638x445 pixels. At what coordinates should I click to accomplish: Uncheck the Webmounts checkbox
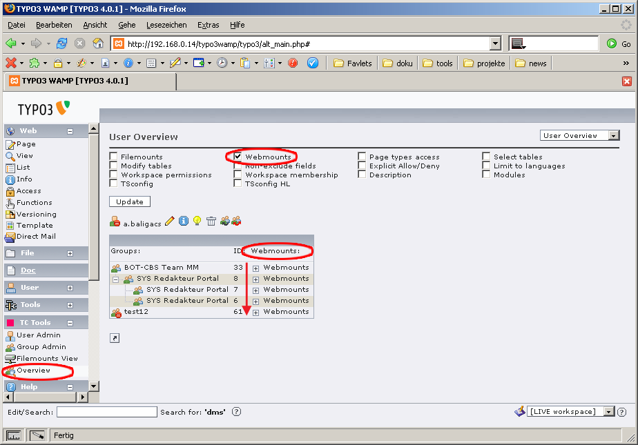[x=238, y=157]
